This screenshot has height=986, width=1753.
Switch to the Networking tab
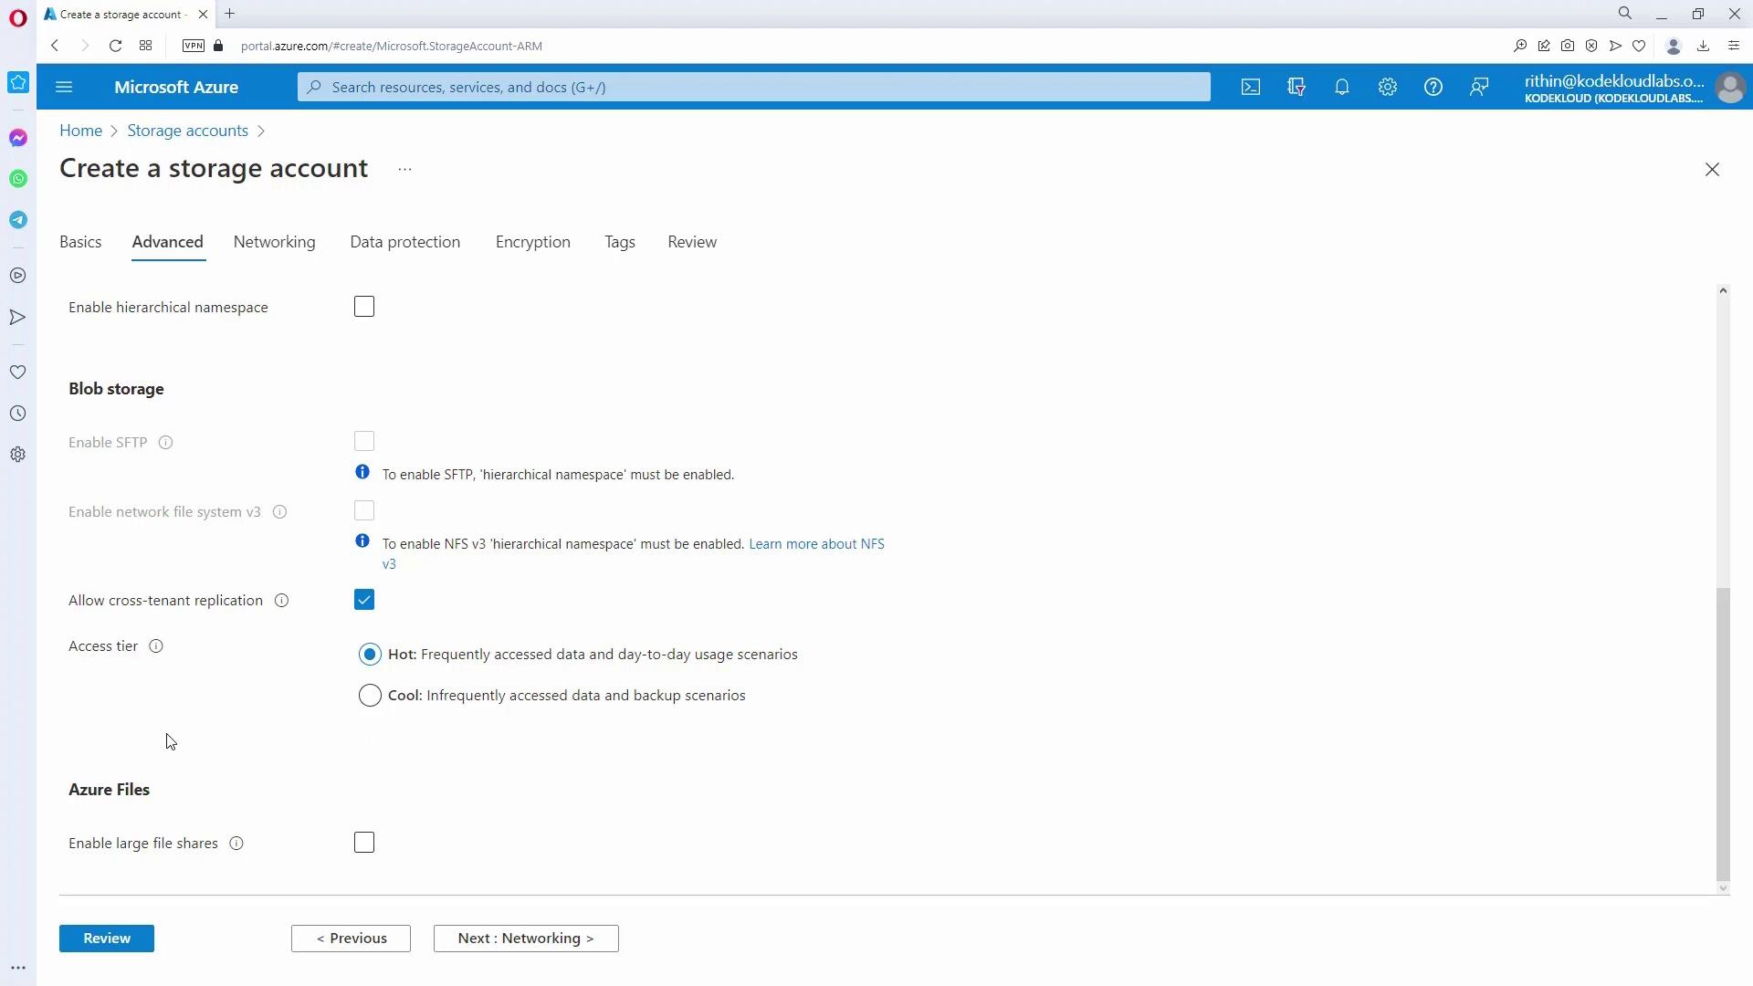pyautogui.click(x=274, y=242)
